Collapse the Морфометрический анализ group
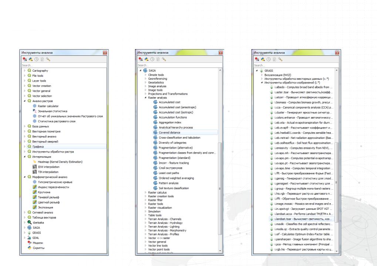 click(x=24, y=177)
